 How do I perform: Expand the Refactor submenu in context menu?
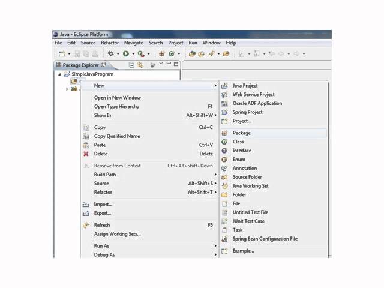click(149, 192)
